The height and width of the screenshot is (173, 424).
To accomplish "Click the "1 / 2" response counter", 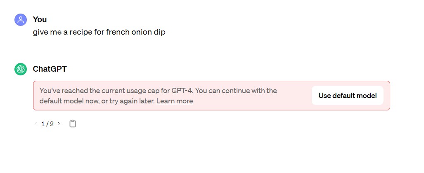I will point(47,124).
